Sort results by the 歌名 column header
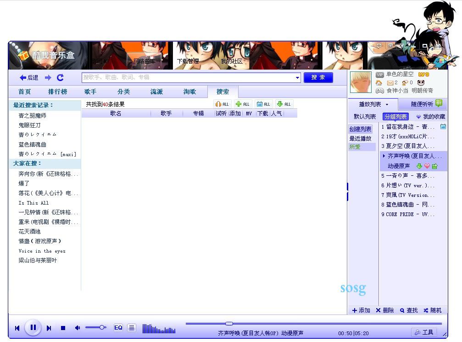 [116, 114]
